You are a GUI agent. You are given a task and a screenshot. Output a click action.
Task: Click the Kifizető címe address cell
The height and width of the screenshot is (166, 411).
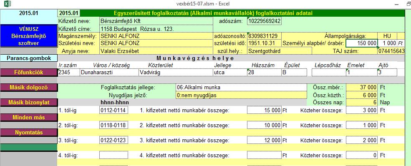156,28
